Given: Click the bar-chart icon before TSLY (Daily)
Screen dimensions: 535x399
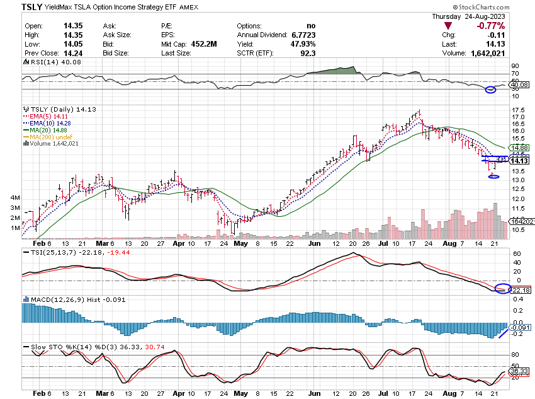Looking at the screenshot, I should (x=26, y=109).
